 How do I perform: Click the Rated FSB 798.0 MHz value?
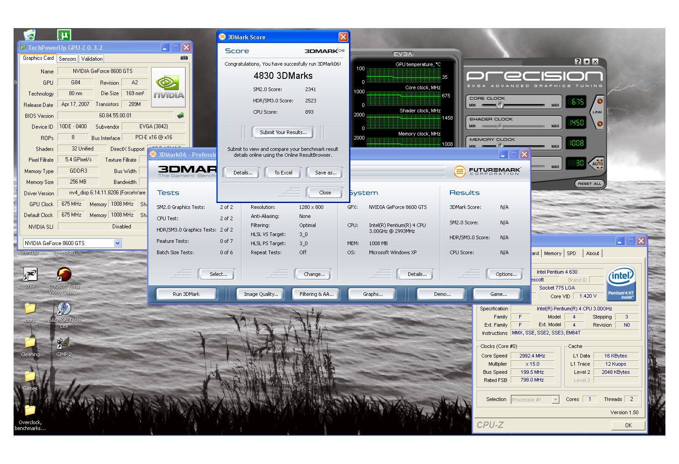coord(532,380)
